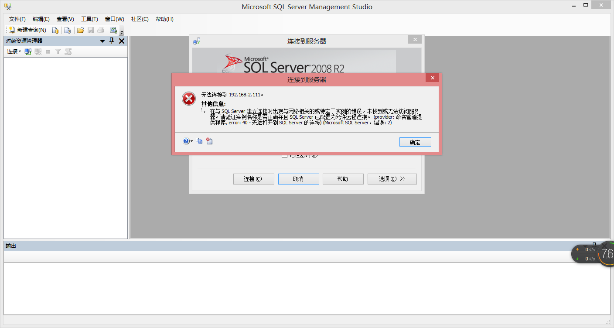The width and height of the screenshot is (614, 328).
Task: Click the filter funnel icon
Action: (58, 51)
